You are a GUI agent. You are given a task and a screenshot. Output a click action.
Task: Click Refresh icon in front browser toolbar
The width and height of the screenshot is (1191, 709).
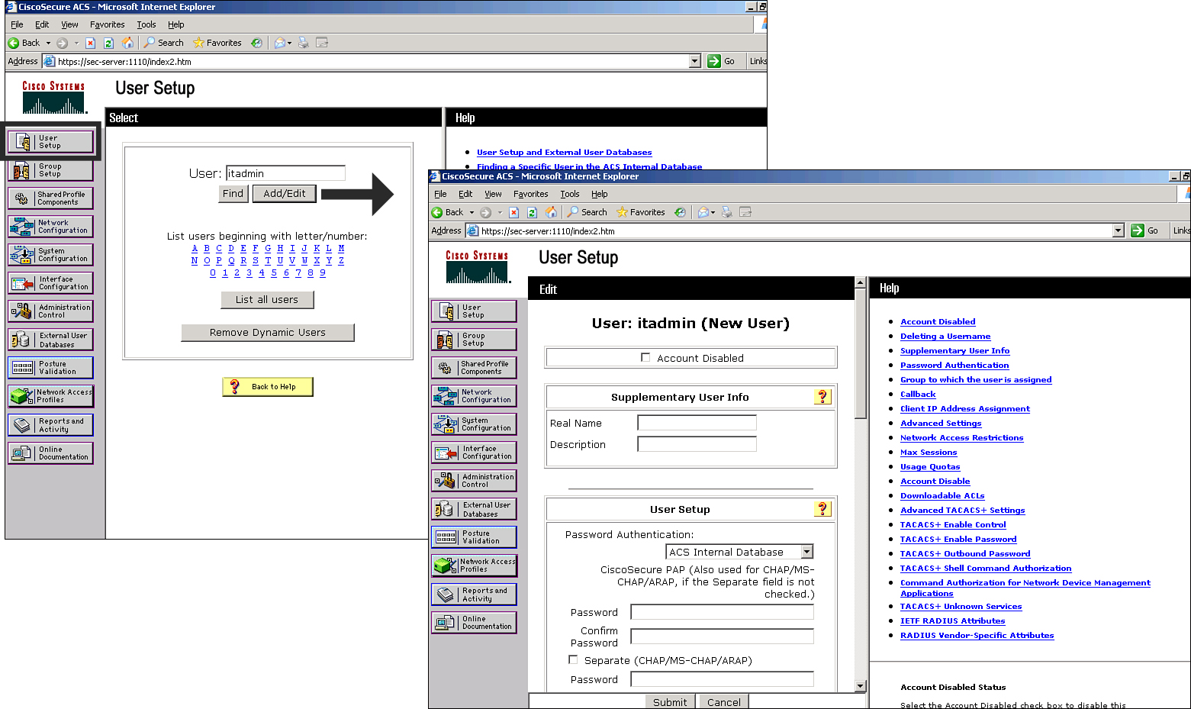pos(533,212)
